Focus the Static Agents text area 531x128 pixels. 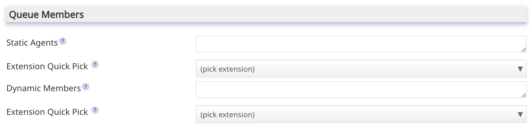tap(361, 44)
